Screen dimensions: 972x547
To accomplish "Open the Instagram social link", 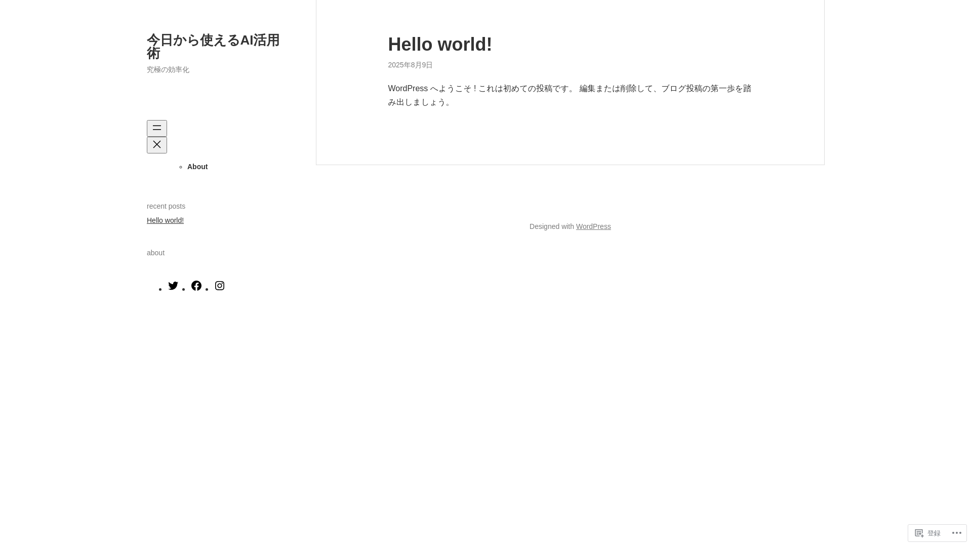I will pyautogui.click(x=220, y=286).
